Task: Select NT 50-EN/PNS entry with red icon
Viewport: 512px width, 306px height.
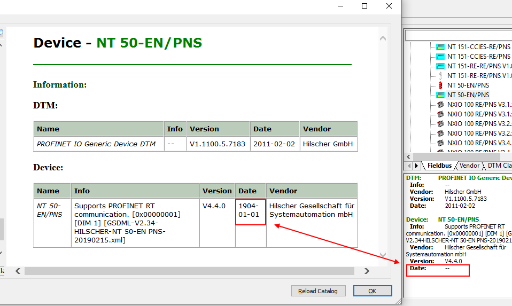Action: click(x=468, y=85)
